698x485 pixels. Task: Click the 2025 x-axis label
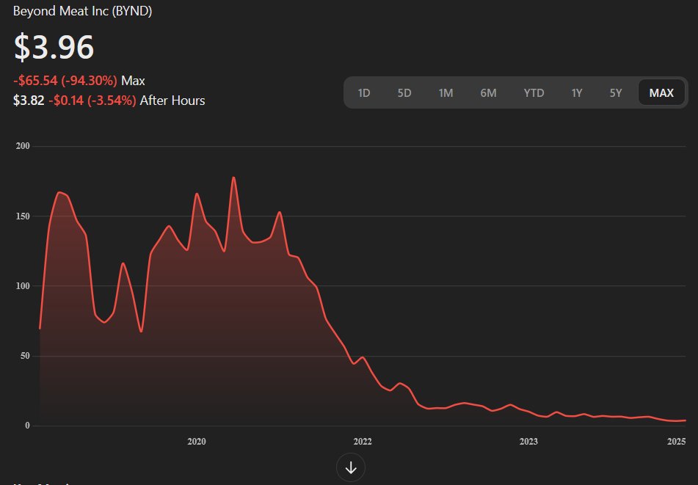click(676, 442)
